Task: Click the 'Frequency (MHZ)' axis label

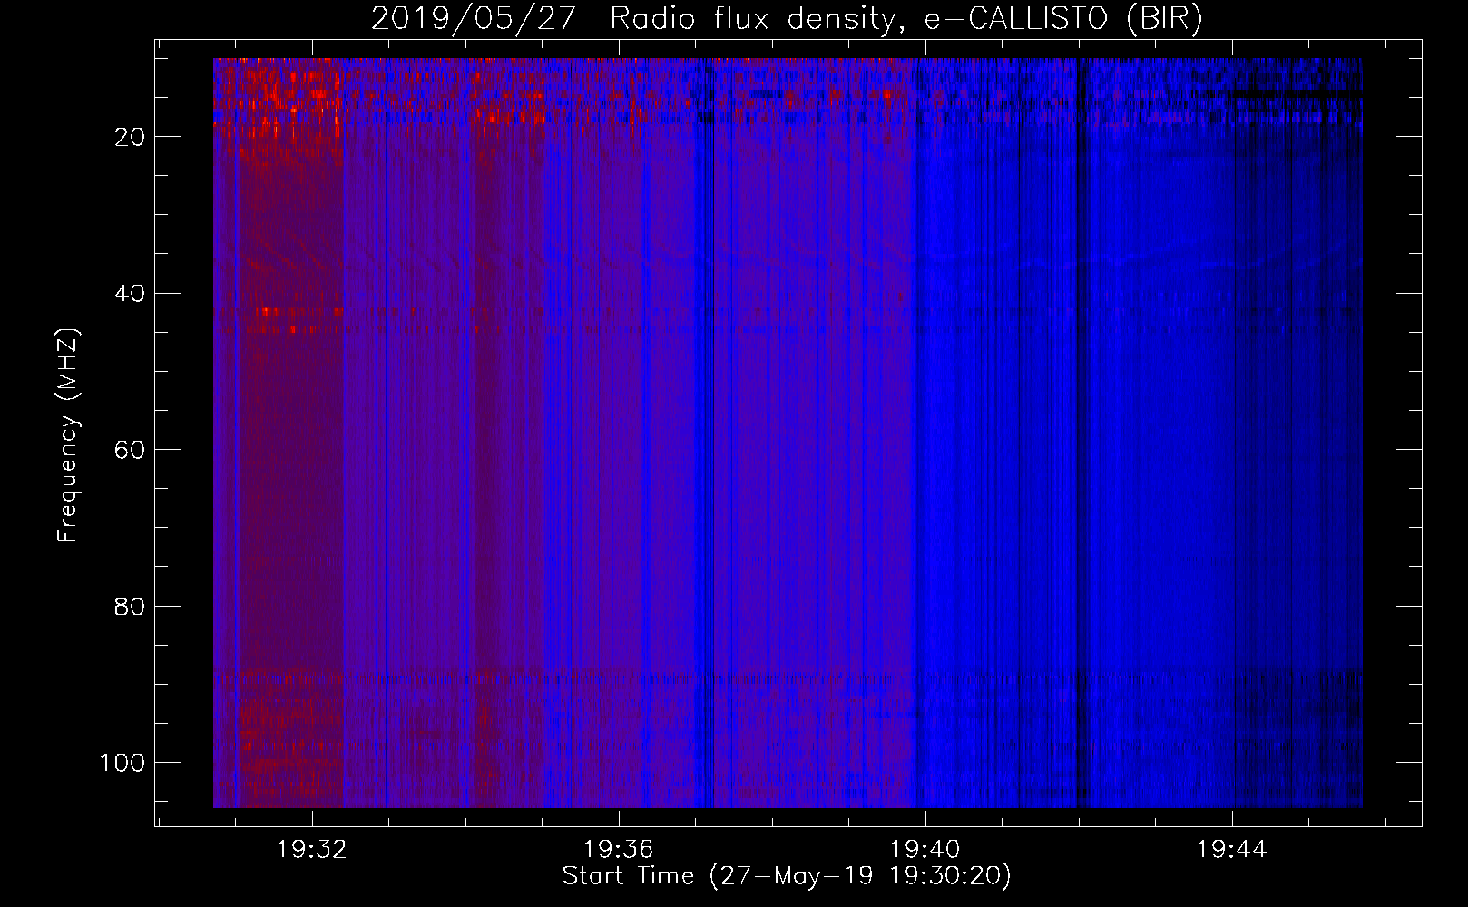Action: coord(68,435)
